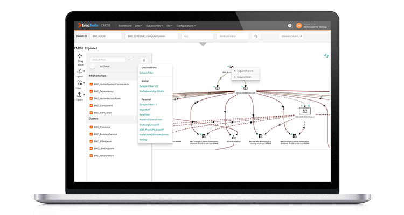
Task: Disable BMC_HostedSystemComponents checkbox
Action: coord(92,85)
